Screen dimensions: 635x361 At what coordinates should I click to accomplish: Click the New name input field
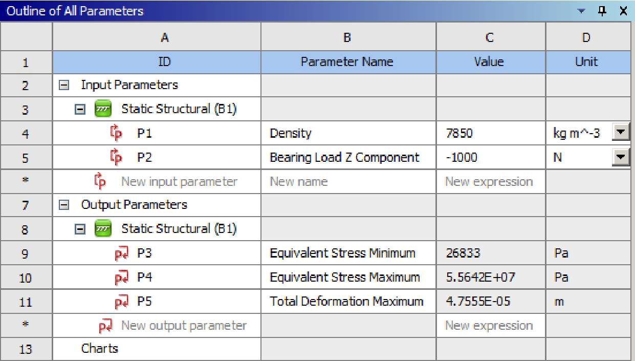pyautogui.click(x=348, y=181)
